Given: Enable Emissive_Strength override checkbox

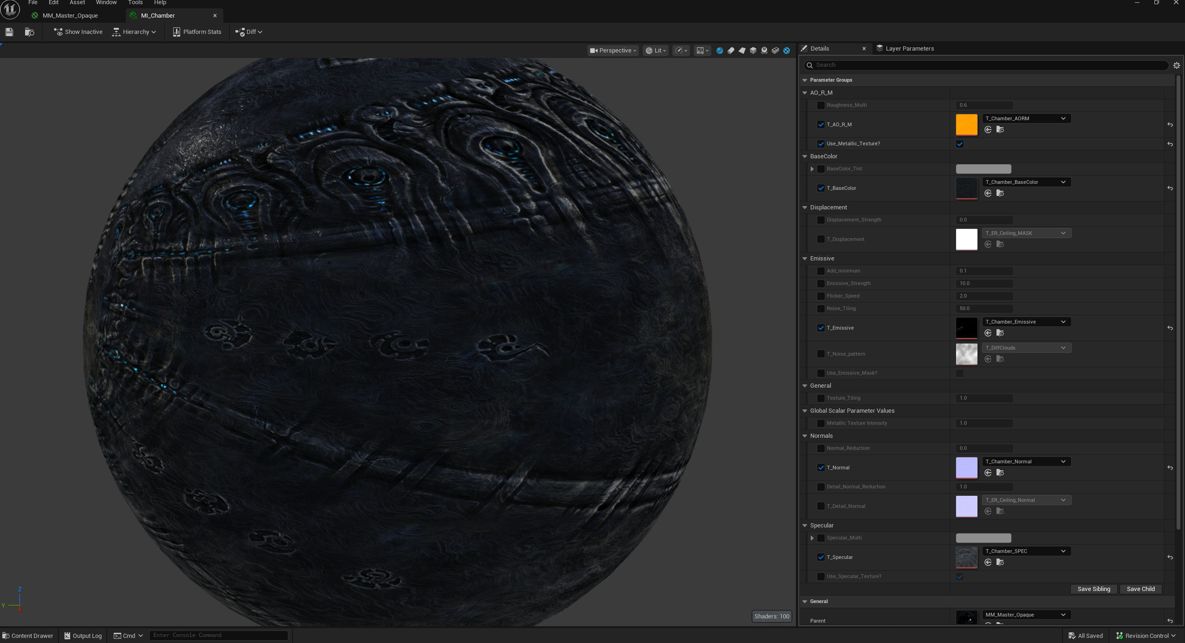Looking at the screenshot, I should click(820, 284).
